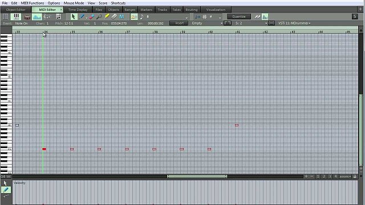
Task: Click the zoom in plus button
Action: click(306, 177)
